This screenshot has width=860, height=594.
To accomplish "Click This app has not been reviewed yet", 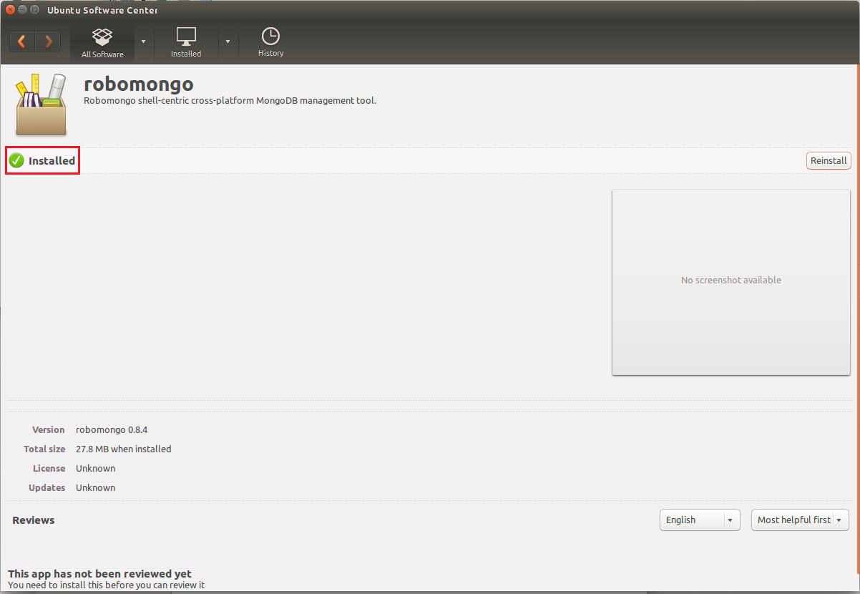I will tap(99, 574).
